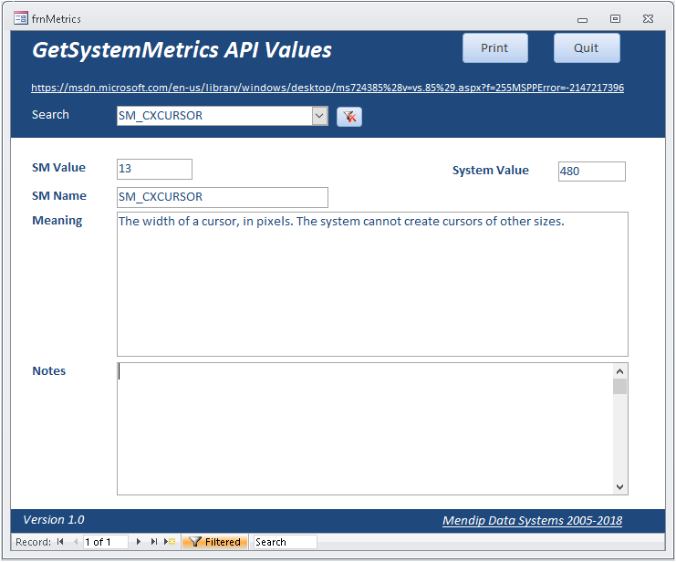676x562 pixels.
Task: Click the Notes scrollbar down arrow
Action: click(x=620, y=487)
